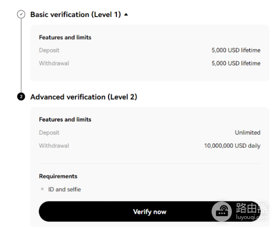Click the Level 1 Deposit label

click(49, 50)
